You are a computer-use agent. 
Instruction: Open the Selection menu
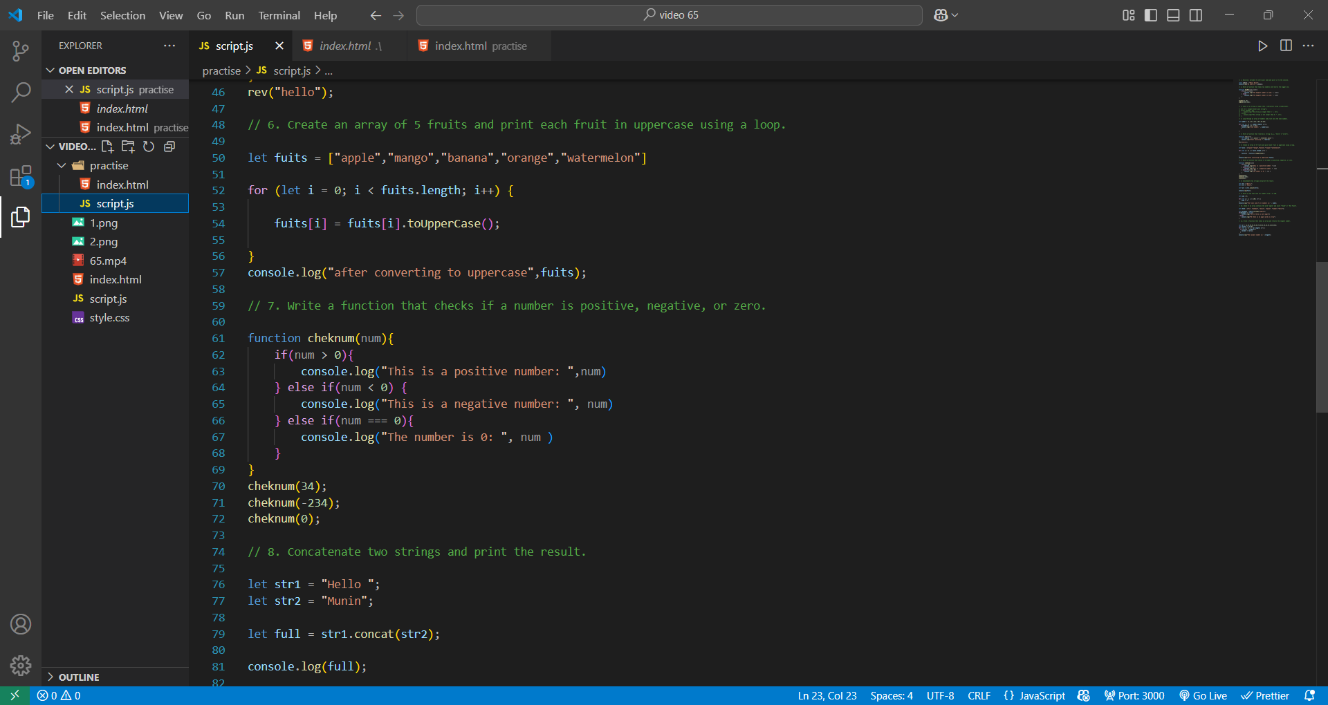click(x=122, y=15)
